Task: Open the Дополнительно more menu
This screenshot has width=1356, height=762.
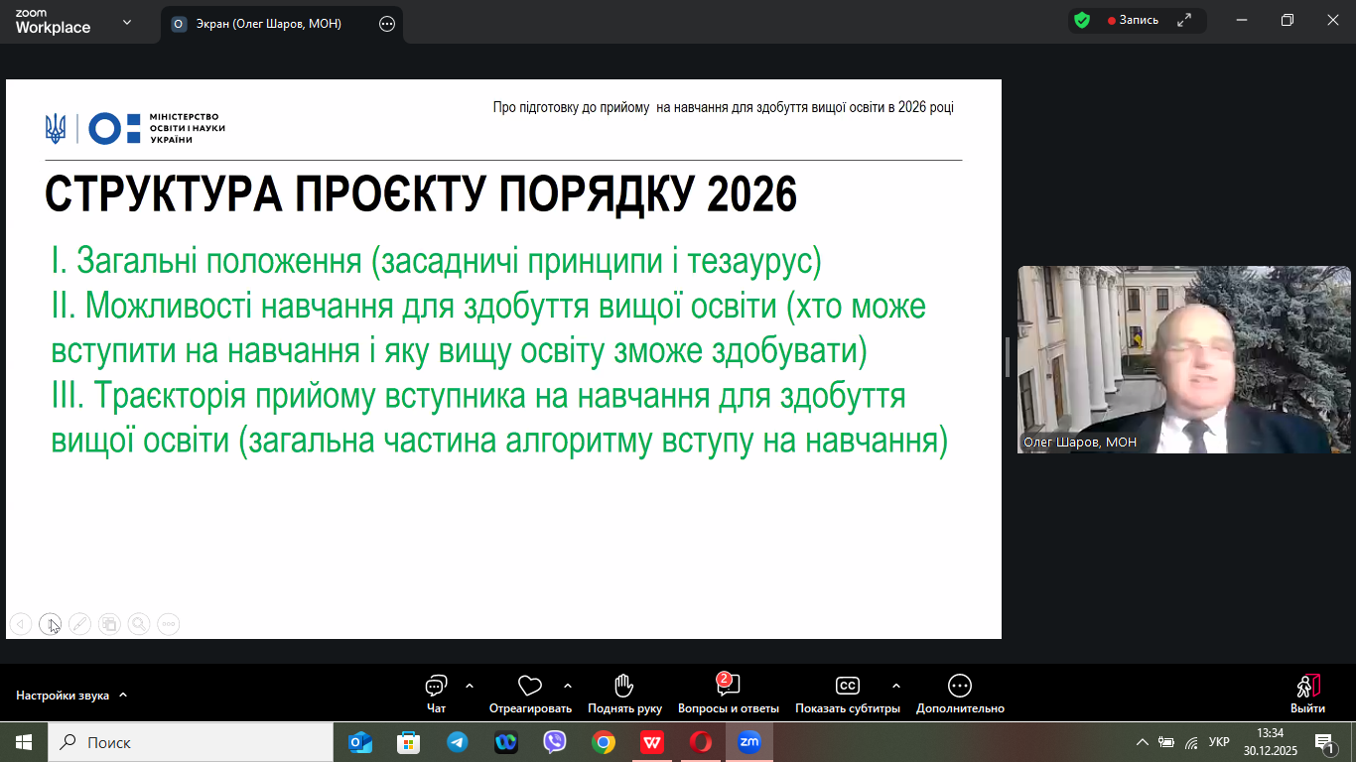Action: 960,694
